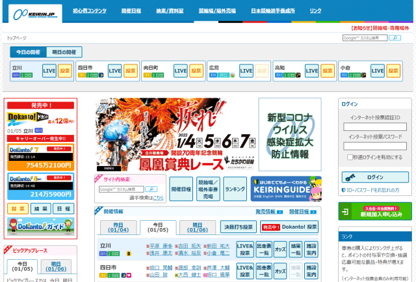Open 検索/資料室 menu
The image size is (416, 282).
click(170, 11)
